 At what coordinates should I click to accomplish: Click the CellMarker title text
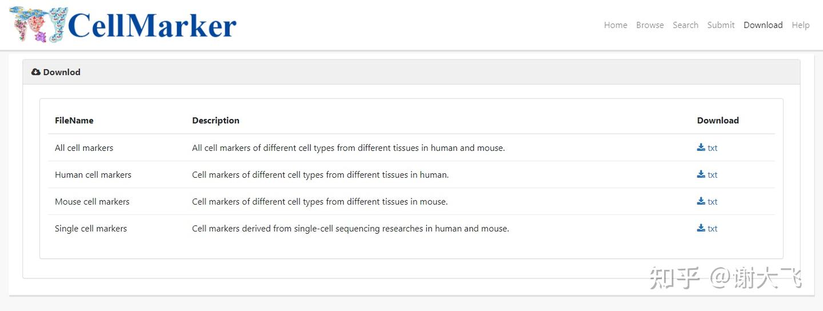point(152,25)
